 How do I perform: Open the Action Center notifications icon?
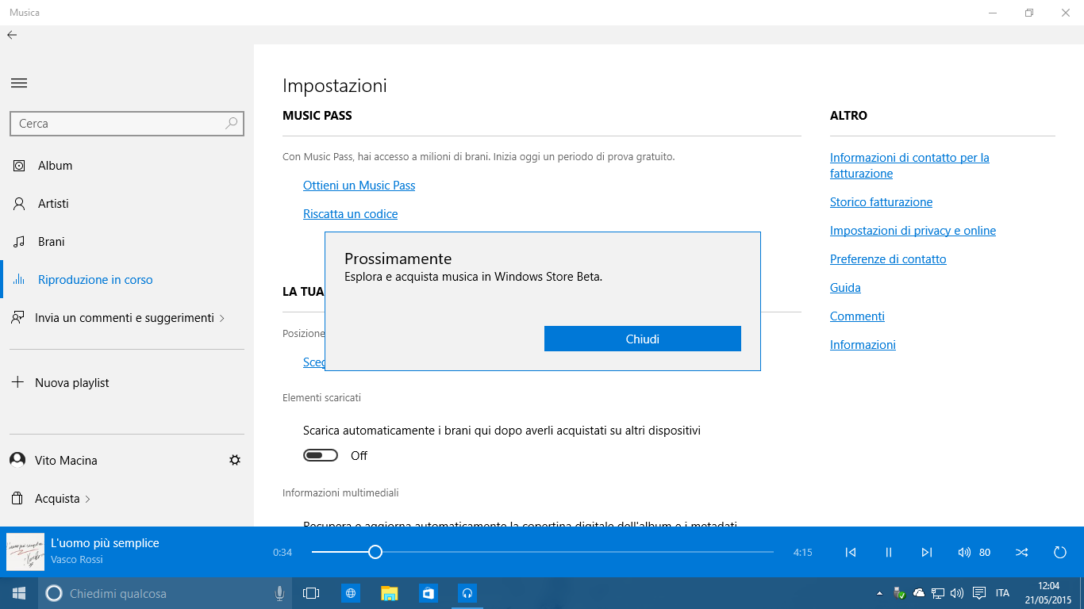[x=979, y=593]
